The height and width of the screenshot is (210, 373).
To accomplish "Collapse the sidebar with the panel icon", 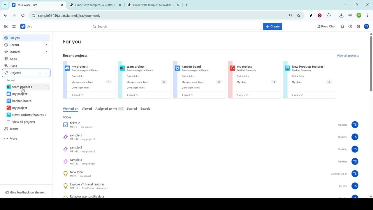I will (x=6, y=26).
